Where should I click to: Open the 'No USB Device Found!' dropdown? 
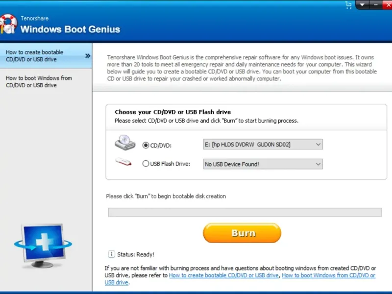[263, 164]
